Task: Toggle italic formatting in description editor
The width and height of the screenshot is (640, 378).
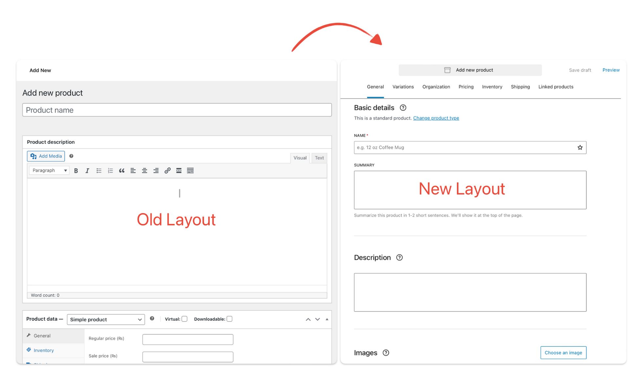Action: [x=87, y=171]
